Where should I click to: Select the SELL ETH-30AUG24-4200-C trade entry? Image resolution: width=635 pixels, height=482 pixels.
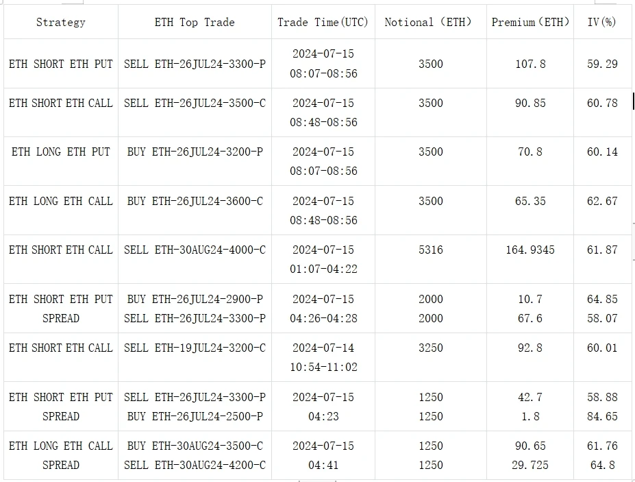point(195,465)
